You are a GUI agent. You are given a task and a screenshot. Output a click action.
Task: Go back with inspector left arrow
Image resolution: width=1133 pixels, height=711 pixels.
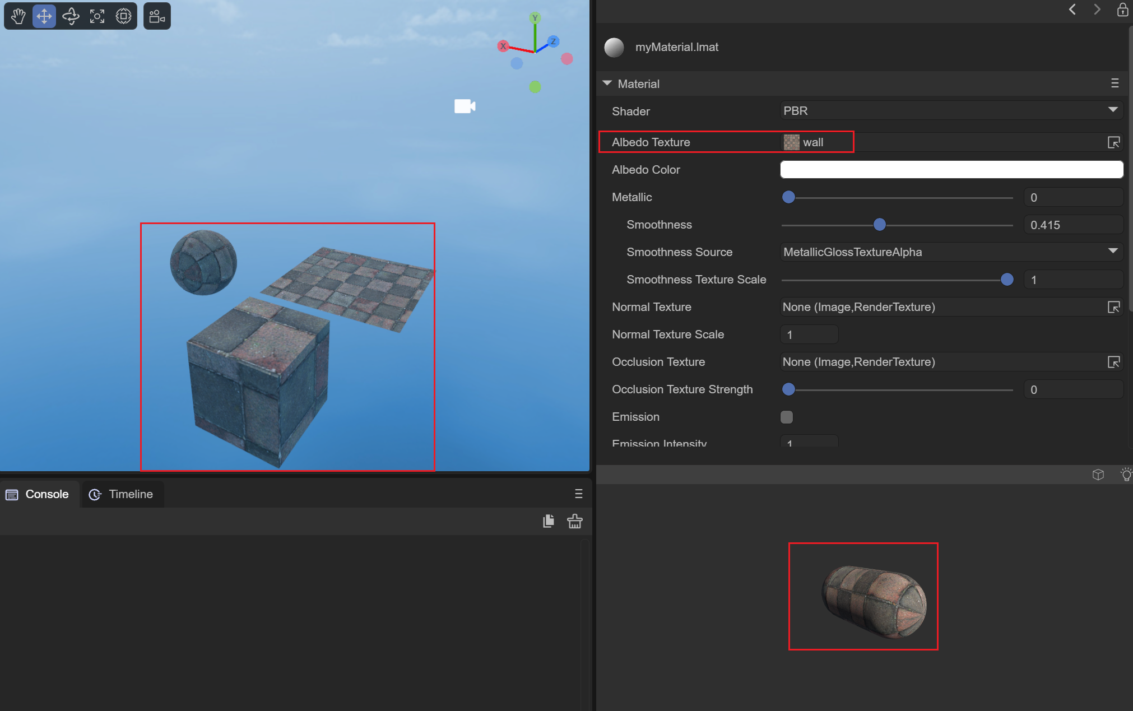coord(1072,10)
